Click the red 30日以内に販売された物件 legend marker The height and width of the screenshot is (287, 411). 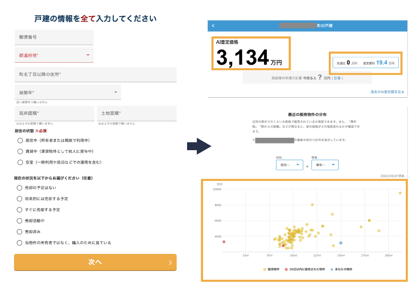286,269
